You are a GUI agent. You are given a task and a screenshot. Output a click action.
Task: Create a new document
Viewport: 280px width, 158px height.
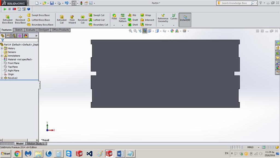click(x=37, y=3)
